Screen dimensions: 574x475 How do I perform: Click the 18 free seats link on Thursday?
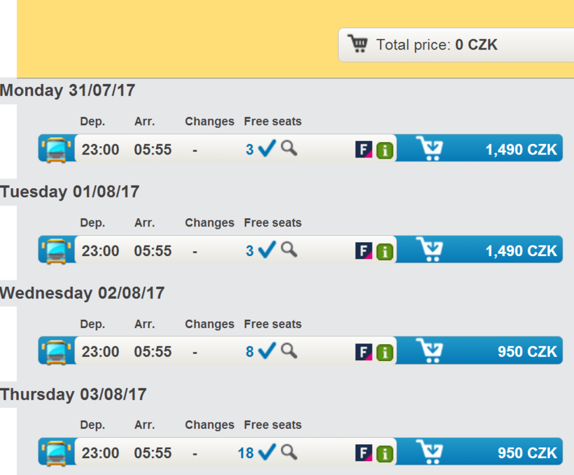(x=245, y=453)
